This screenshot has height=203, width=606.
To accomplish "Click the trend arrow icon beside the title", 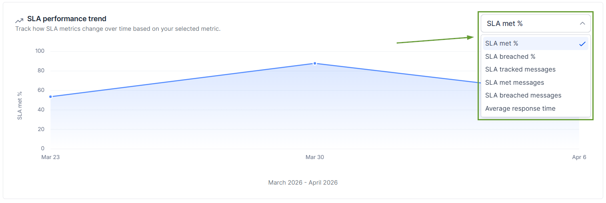I will point(19,20).
